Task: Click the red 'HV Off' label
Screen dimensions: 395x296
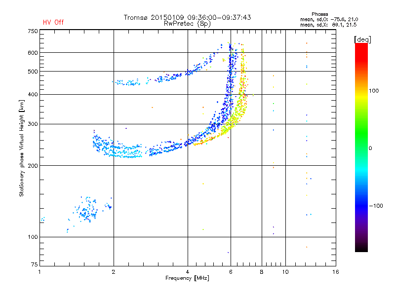Action: 53,22
